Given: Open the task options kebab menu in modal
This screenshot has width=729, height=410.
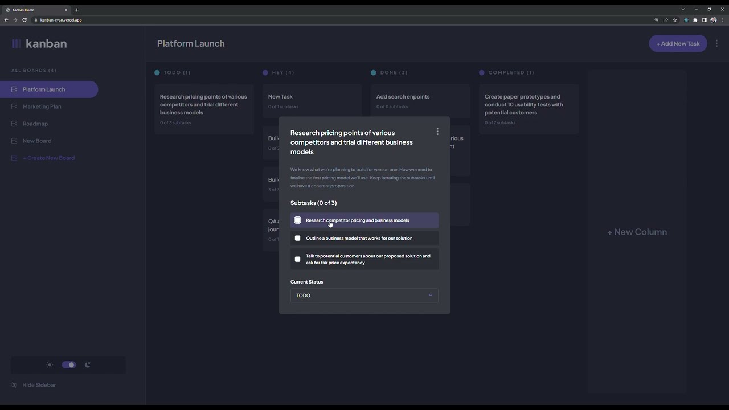Looking at the screenshot, I should point(437,132).
